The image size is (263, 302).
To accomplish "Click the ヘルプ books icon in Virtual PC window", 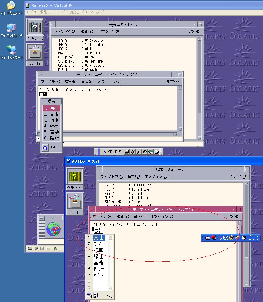I will (x=35, y=27).
